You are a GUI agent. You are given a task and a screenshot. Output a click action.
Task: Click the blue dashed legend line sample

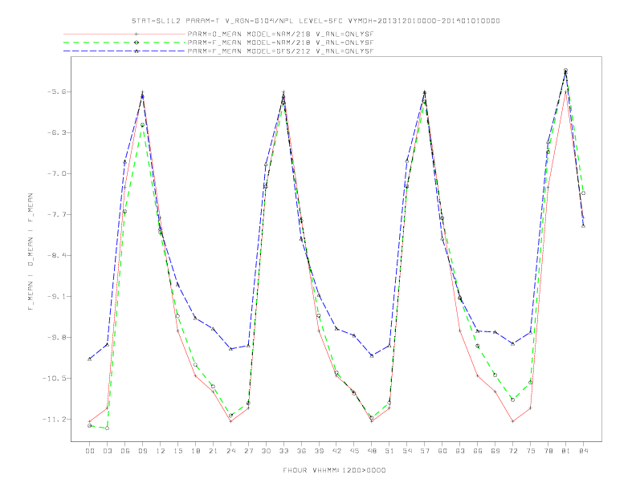[124, 51]
